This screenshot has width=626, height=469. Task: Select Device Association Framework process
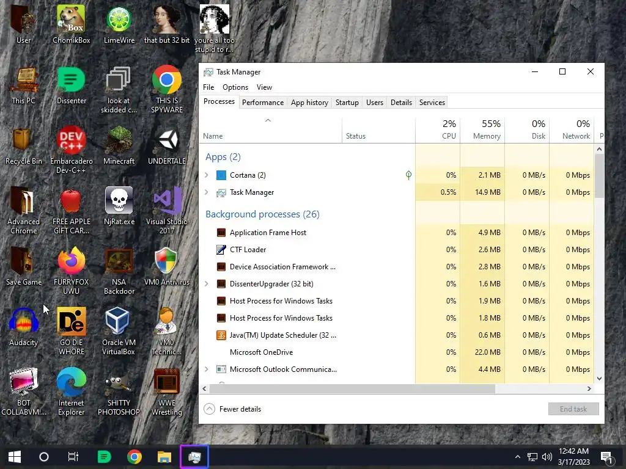[397, 267]
